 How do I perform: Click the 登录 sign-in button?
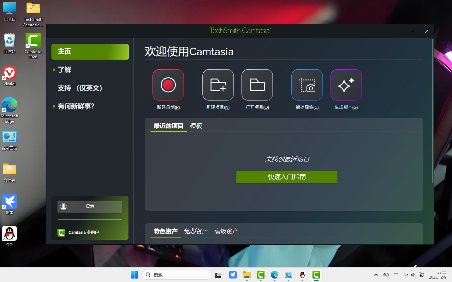click(x=90, y=206)
